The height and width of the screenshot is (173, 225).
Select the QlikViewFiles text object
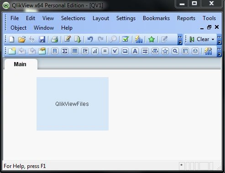click(x=73, y=104)
